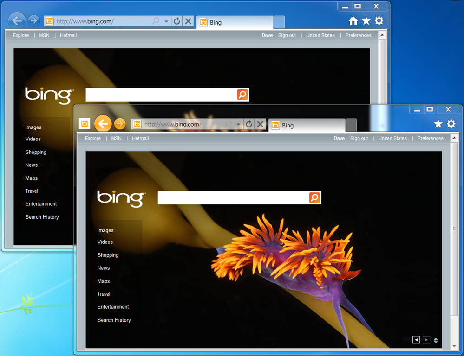Click the small orange Forward arrow button
The height and width of the screenshot is (356, 464).
coord(120,124)
